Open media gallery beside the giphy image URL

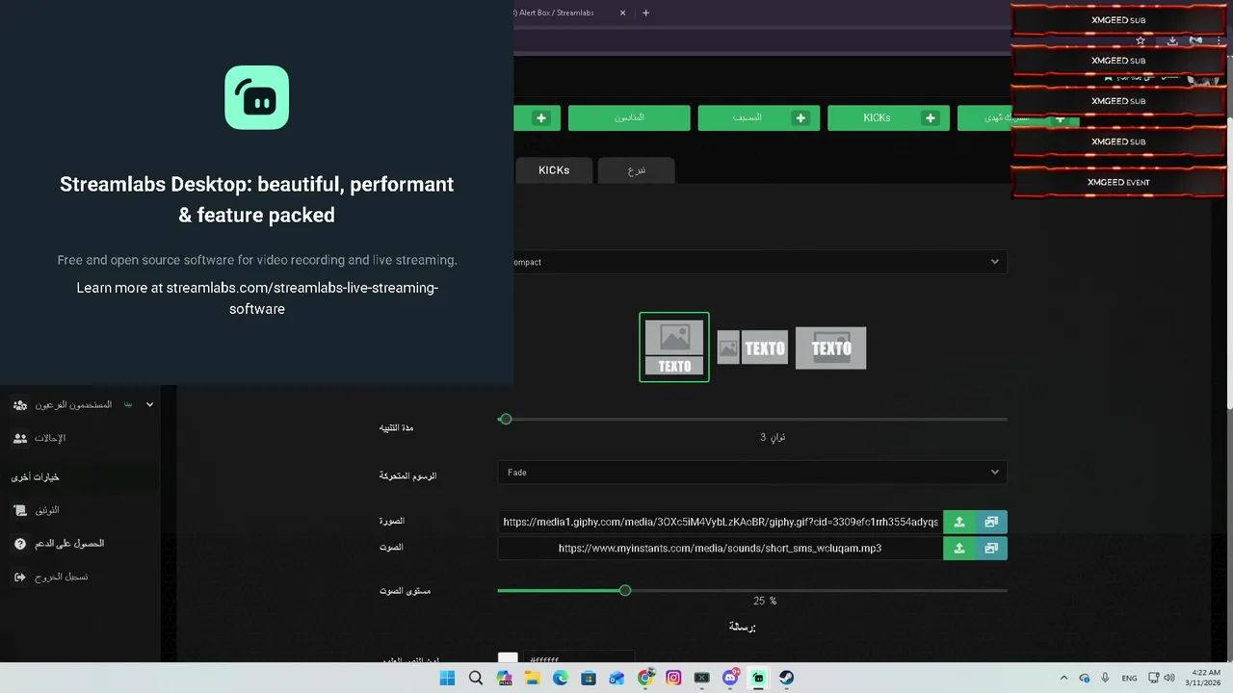point(991,522)
